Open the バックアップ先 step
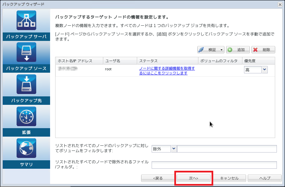 pos(26,100)
